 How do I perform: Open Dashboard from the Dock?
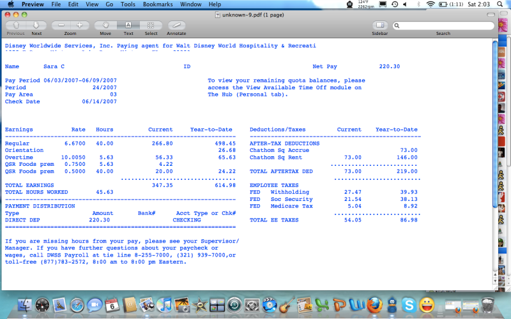[42, 305]
